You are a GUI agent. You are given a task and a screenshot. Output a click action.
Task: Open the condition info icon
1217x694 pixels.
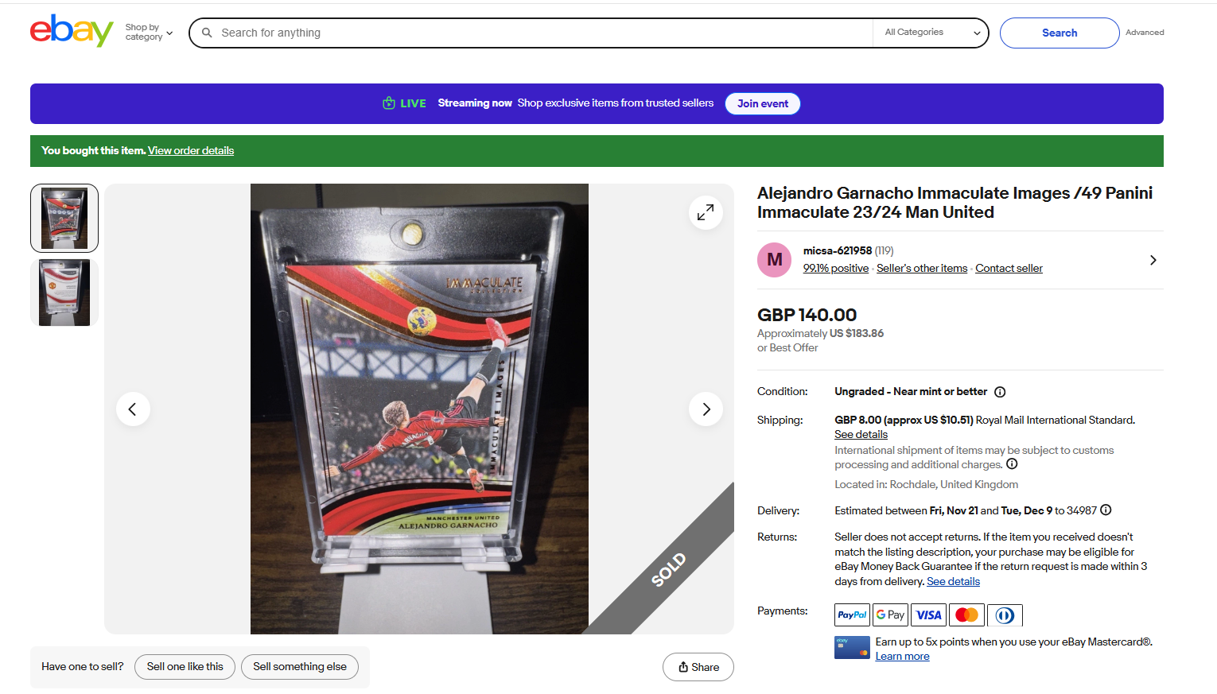coord(1000,392)
